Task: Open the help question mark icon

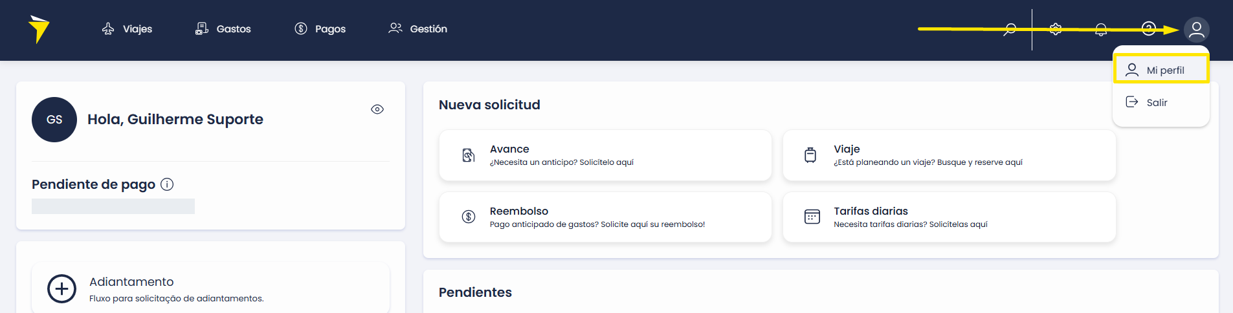Action: (1149, 28)
